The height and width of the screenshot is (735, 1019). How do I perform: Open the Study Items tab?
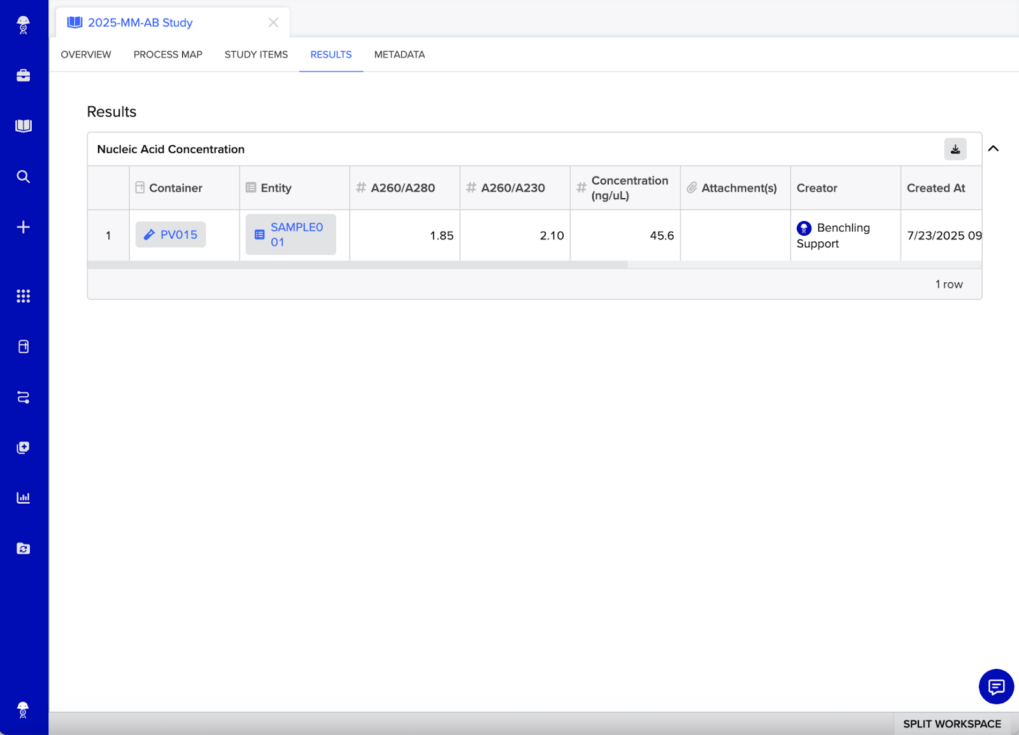click(x=256, y=55)
